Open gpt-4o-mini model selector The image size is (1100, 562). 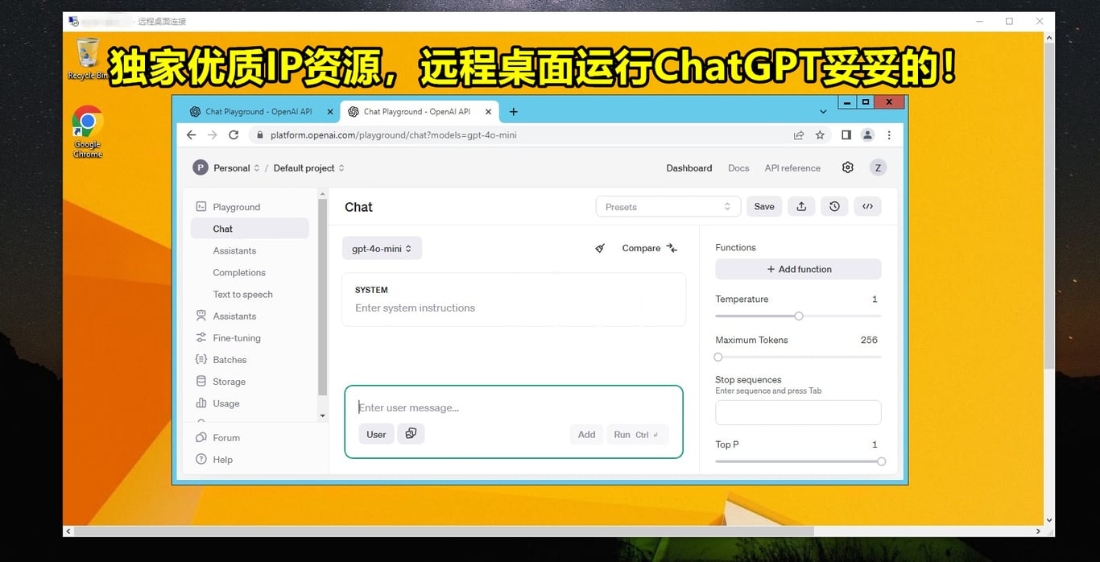(x=382, y=248)
